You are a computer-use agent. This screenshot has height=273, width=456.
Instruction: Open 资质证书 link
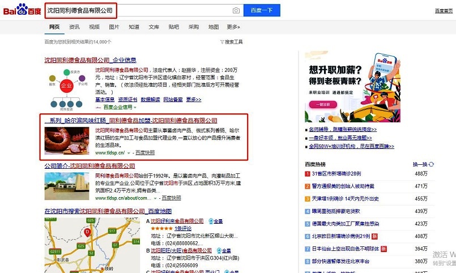pos(127,100)
